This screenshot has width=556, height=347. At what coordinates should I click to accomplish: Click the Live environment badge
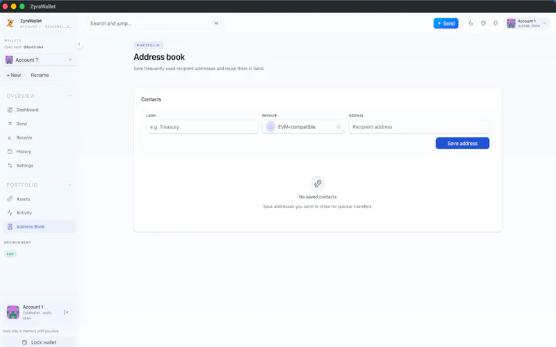[10, 254]
